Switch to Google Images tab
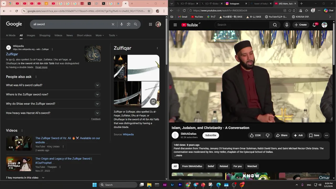Screen dimensions: 336x189 (31, 35)
